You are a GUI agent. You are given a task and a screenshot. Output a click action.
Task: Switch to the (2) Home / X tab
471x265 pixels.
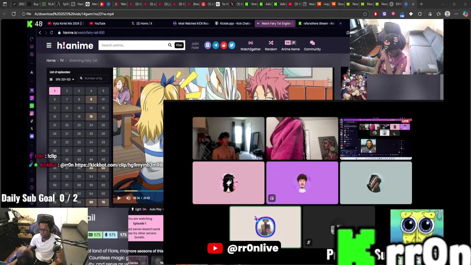142,23
